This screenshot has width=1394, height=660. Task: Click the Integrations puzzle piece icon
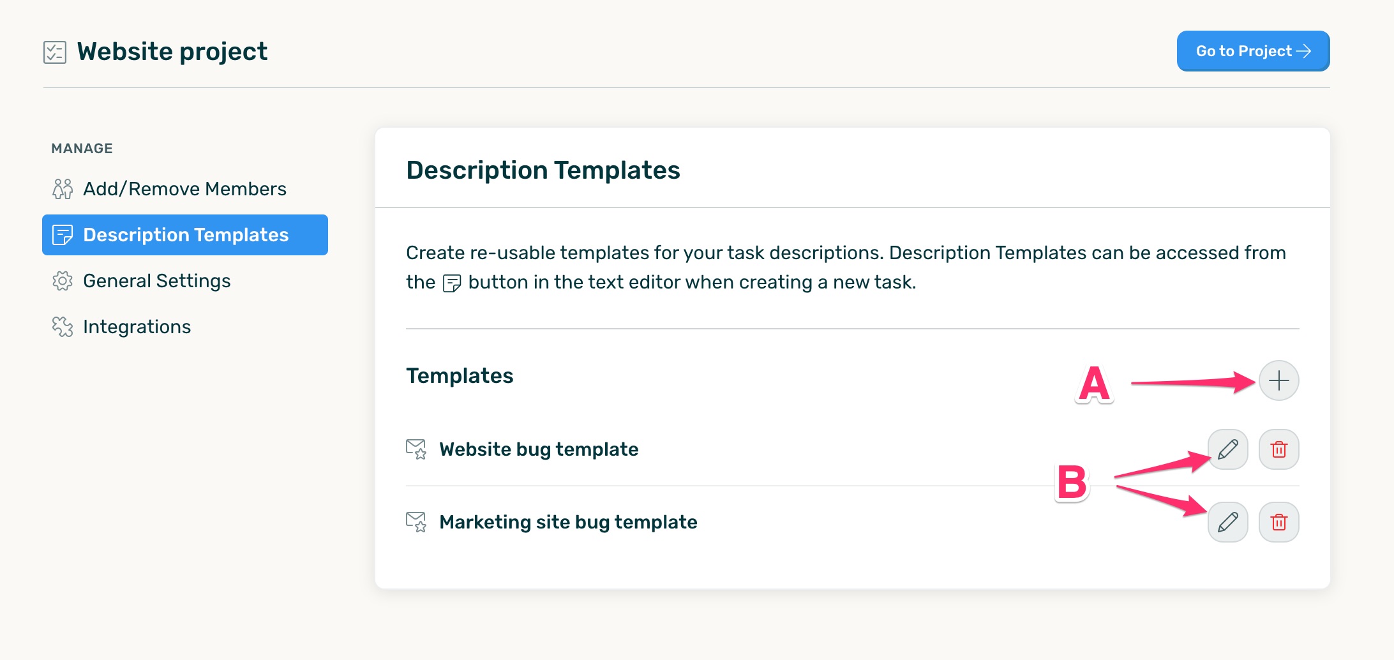coord(64,326)
